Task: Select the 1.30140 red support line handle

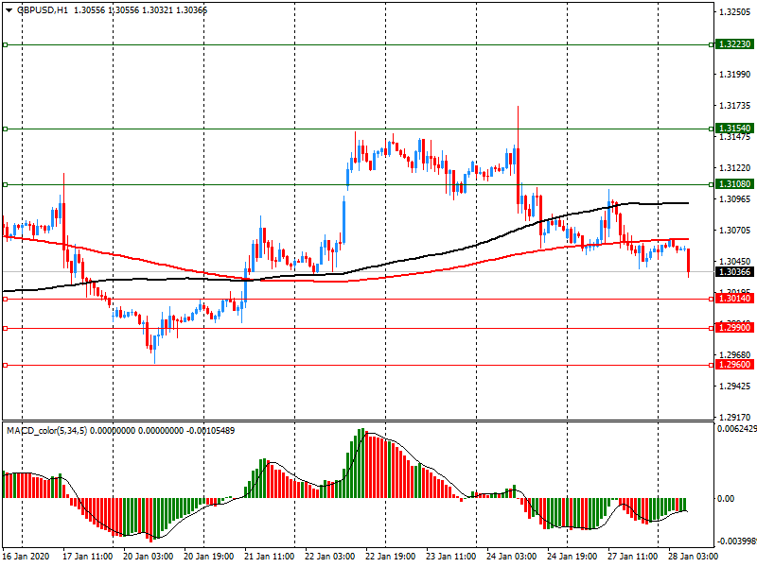Action: click(6, 300)
